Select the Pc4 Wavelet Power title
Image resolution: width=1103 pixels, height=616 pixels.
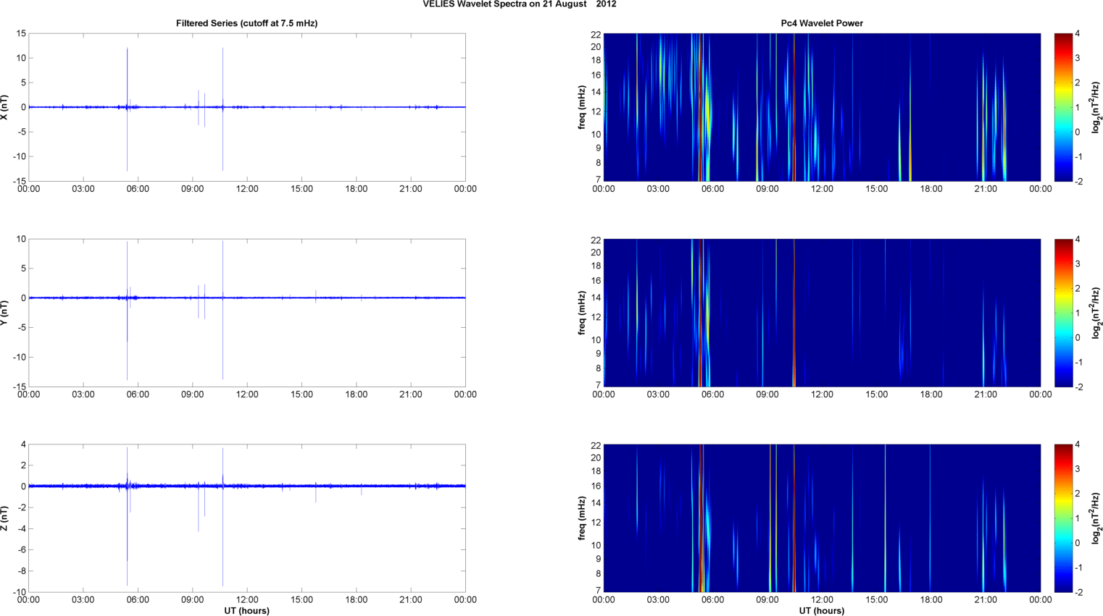tap(821, 23)
